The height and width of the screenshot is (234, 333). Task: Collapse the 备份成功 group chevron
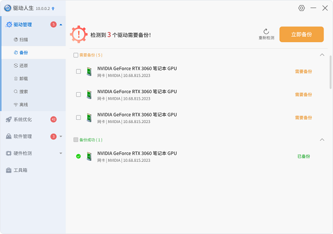pyautogui.click(x=322, y=140)
